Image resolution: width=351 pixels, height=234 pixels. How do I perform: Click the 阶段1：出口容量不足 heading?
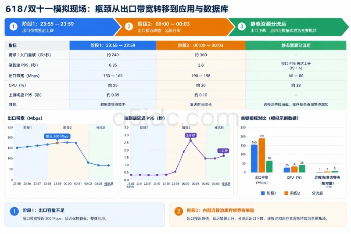(x=43, y=210)
